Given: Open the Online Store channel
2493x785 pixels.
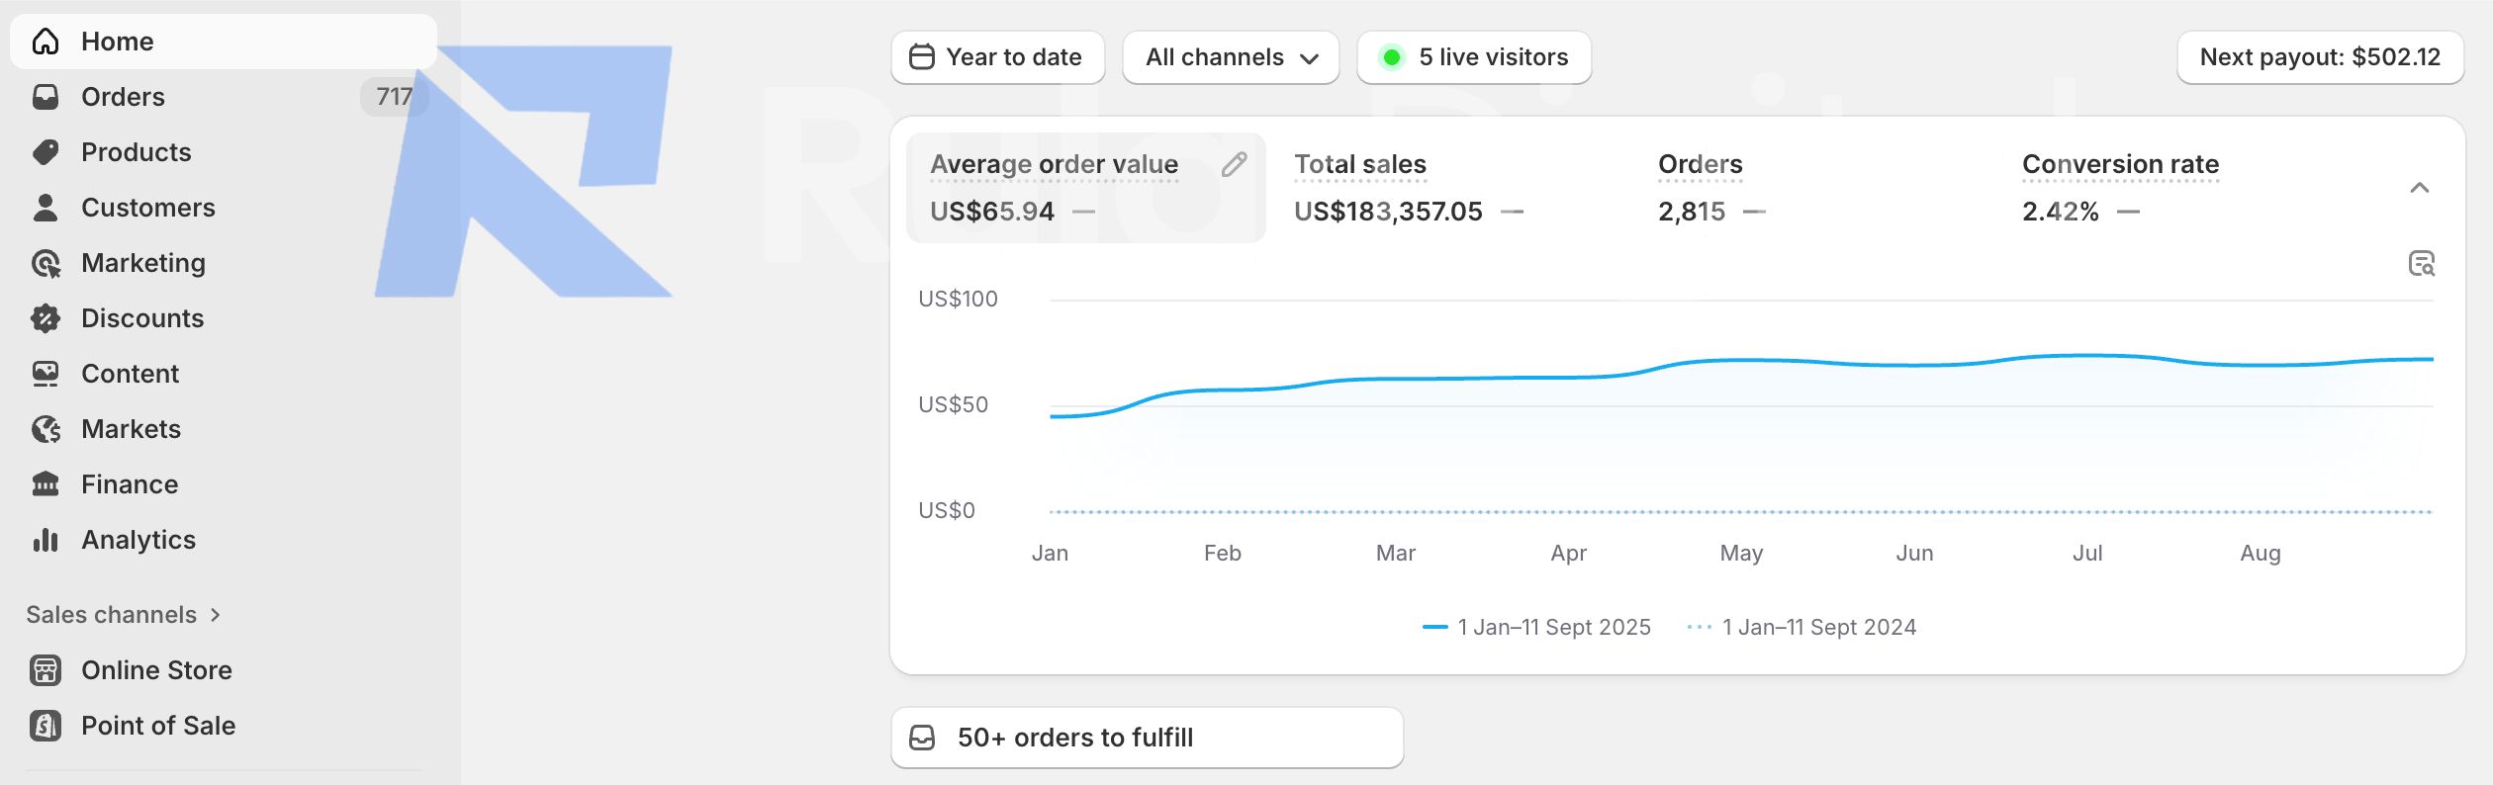Looking at the screenshot, I should pyautogui.click(x=156, y=670).
